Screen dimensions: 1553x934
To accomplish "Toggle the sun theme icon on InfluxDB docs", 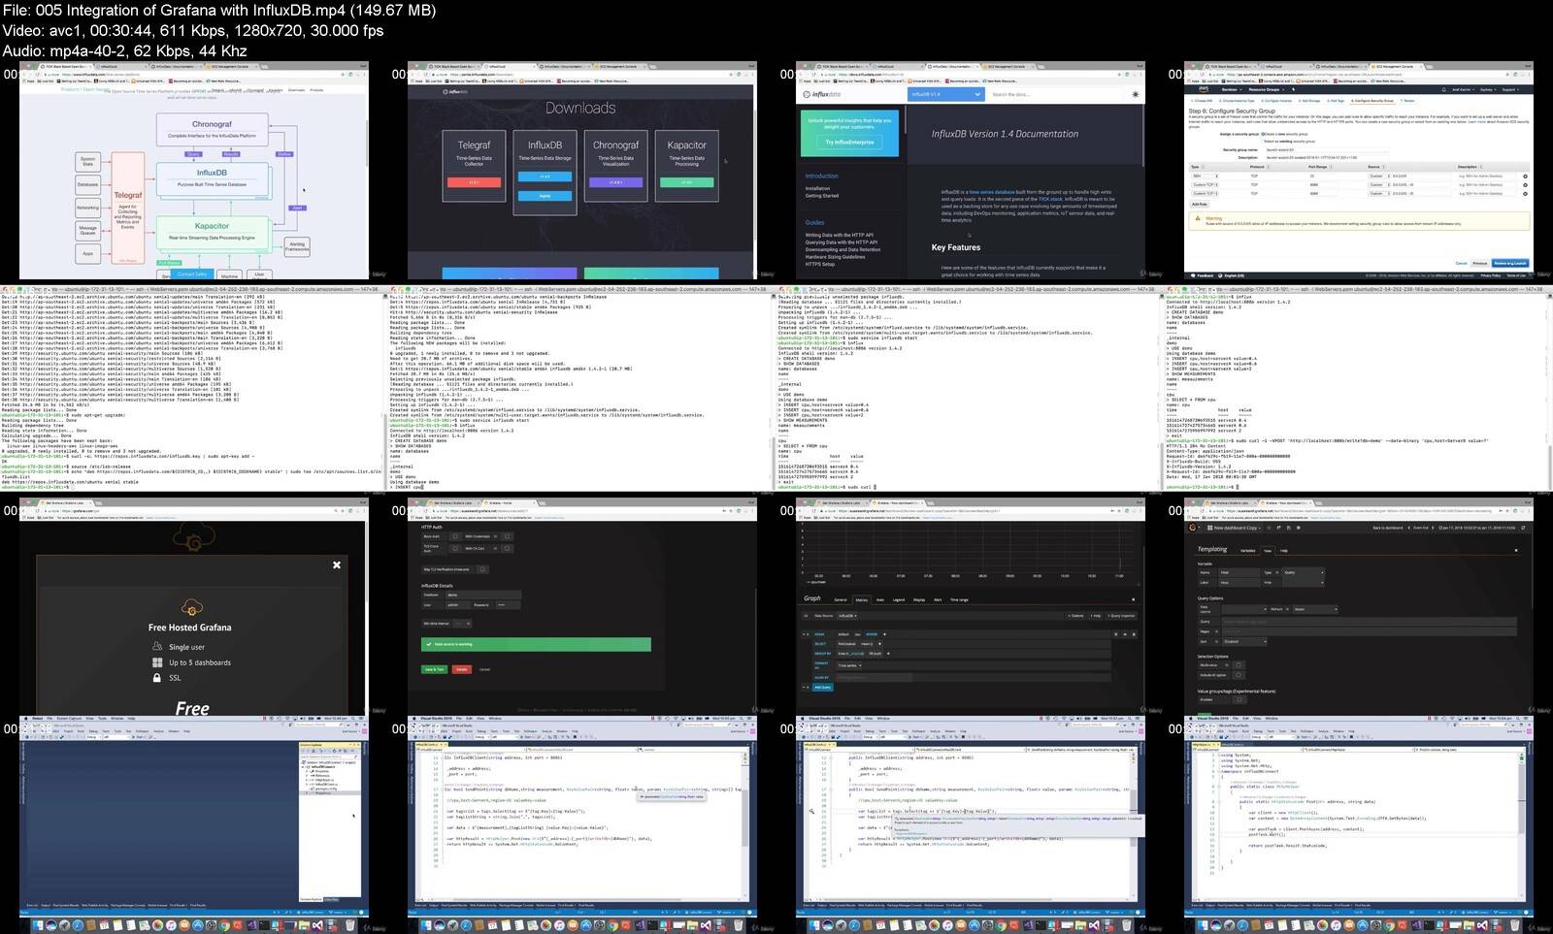I will (1136, 94).
